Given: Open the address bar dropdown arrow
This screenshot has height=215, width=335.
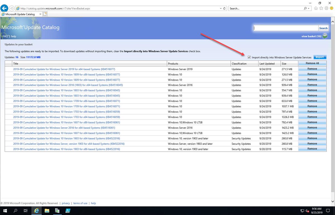Looking at the screenshot, I should coord(221,8).
